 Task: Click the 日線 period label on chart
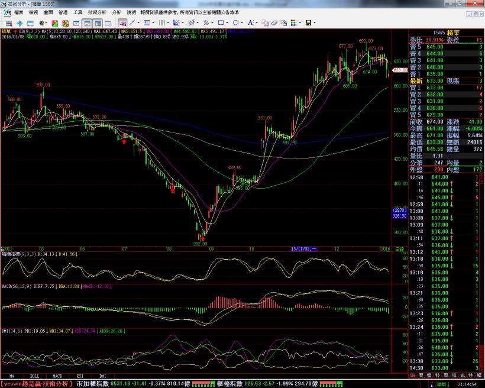pyautogui.click(x=399, y=249)
